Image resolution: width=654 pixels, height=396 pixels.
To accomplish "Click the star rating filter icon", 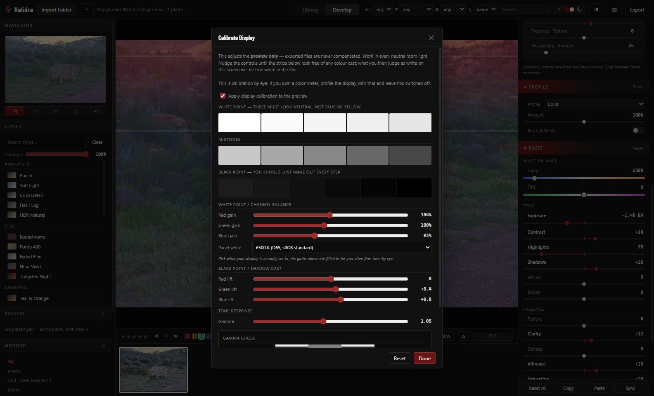I will pos(368,9).
